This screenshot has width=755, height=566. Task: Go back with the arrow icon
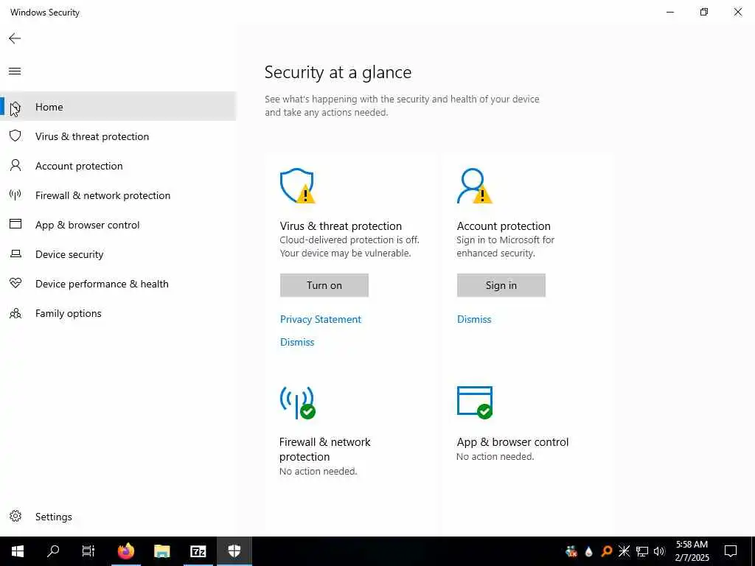[15, 38]
